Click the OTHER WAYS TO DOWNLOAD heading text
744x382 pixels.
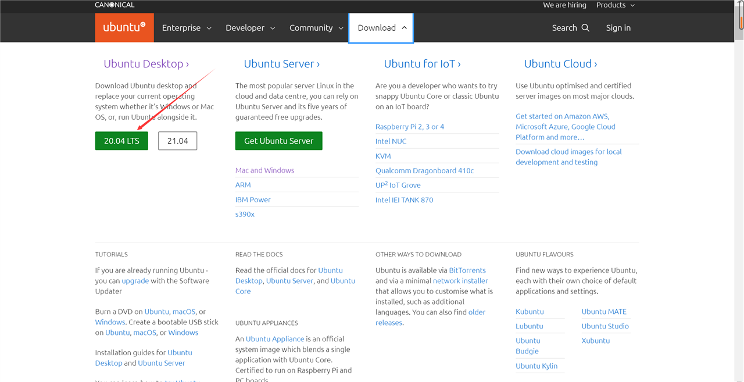(x=419, y=255)
